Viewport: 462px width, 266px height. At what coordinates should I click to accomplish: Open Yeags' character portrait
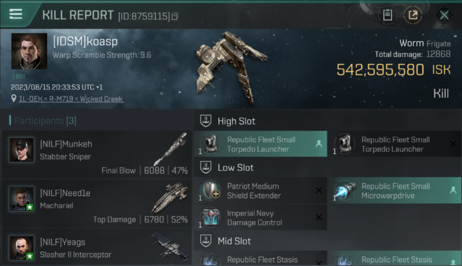click(22, 248)
